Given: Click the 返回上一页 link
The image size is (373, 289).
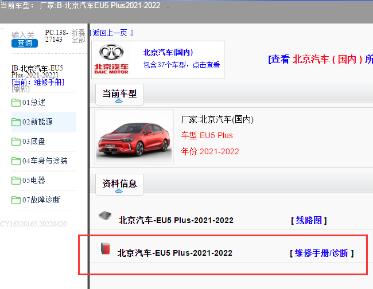Looking at the screenshot, I should click(111, 33).
